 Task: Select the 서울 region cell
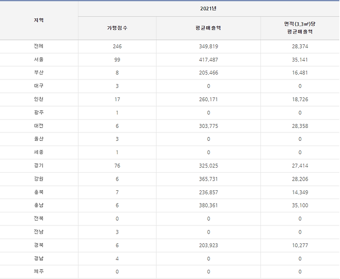click(x=39, y=60)
